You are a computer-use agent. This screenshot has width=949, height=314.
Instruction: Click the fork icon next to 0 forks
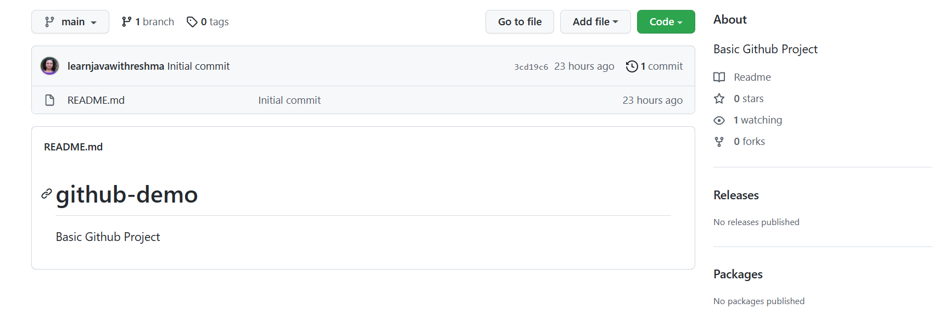pos(719,142)
